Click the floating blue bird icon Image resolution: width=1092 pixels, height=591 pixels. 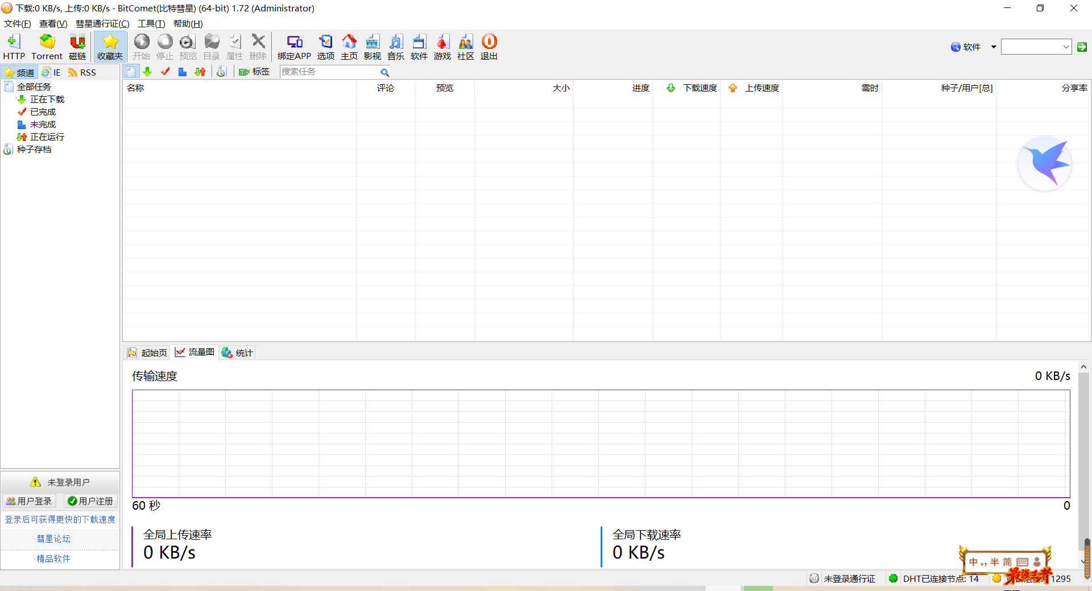point(1045,163)
